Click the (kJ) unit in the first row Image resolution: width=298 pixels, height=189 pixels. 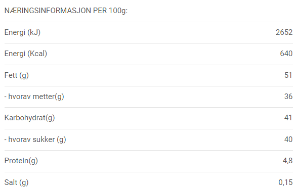[x=34, y=32]
